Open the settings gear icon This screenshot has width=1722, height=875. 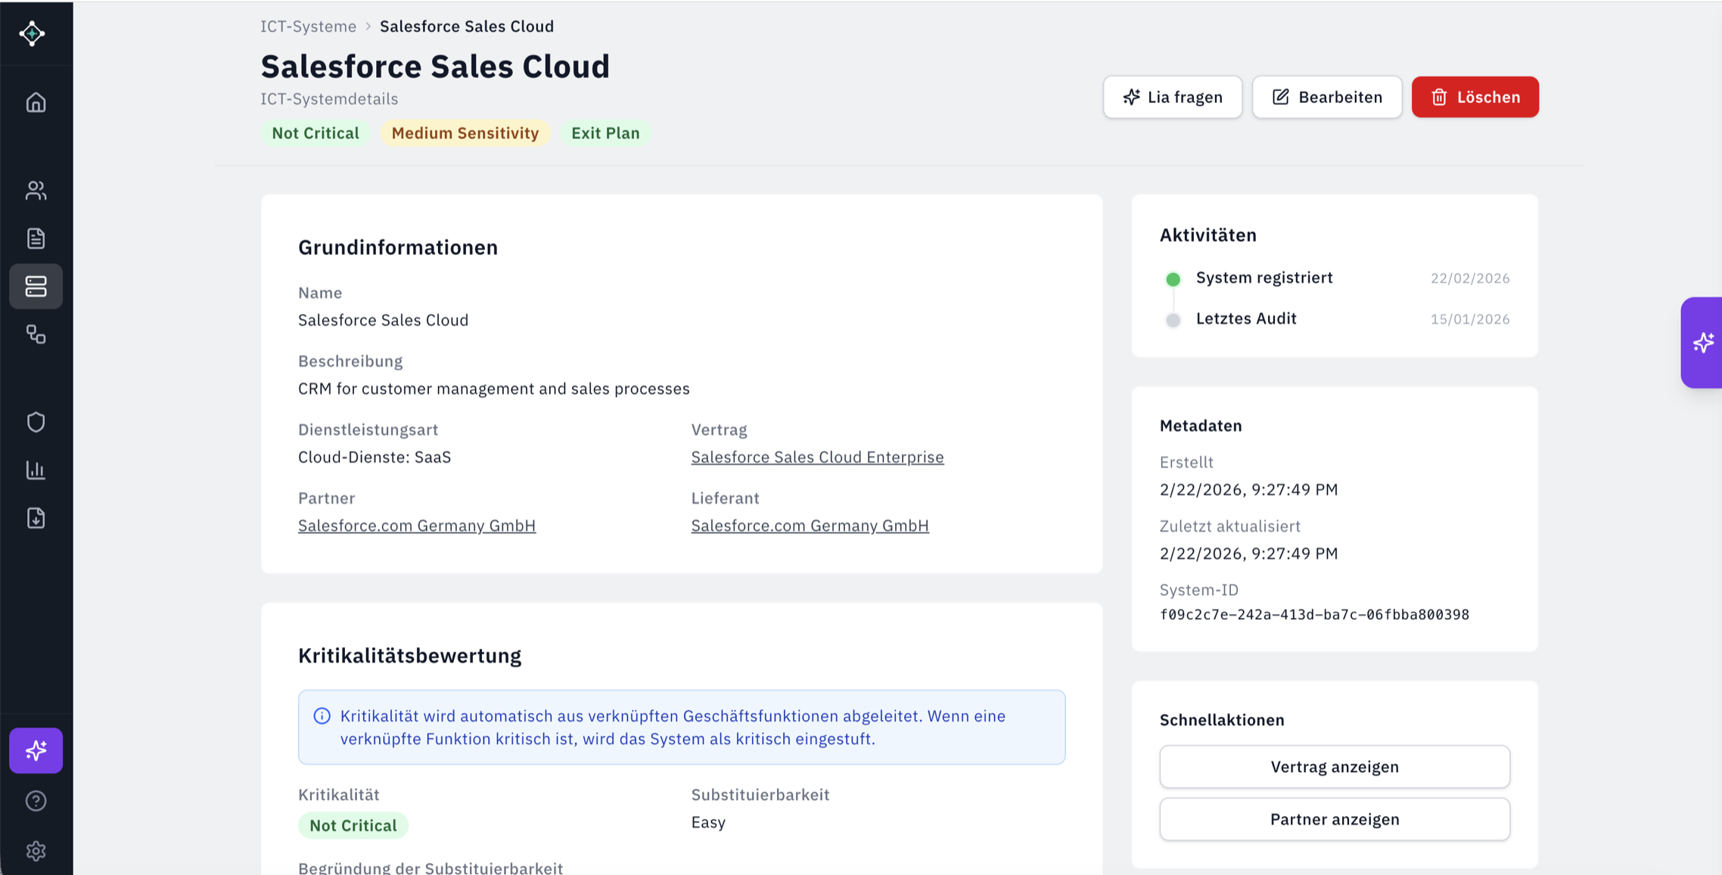(36, 851)
